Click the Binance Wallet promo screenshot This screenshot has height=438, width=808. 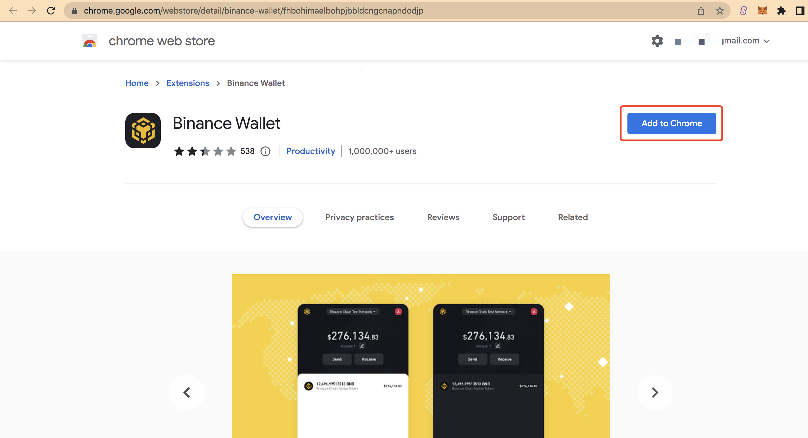(421, 356)
